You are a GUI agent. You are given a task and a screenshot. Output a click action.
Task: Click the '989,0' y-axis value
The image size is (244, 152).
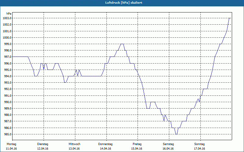[x=7, y=109]
